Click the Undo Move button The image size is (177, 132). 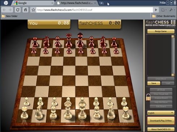[161, 79]
